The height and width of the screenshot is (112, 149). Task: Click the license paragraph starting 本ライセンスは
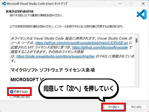(x=72, y=50)
